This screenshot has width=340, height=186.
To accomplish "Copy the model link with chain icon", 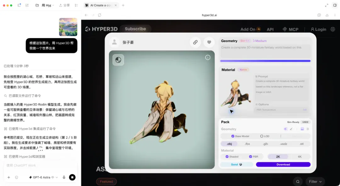I will click(195, 42).
